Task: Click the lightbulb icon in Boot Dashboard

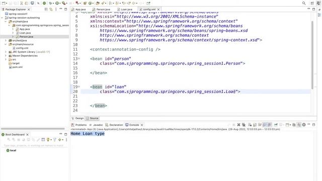Action: [x=48, y=140]
